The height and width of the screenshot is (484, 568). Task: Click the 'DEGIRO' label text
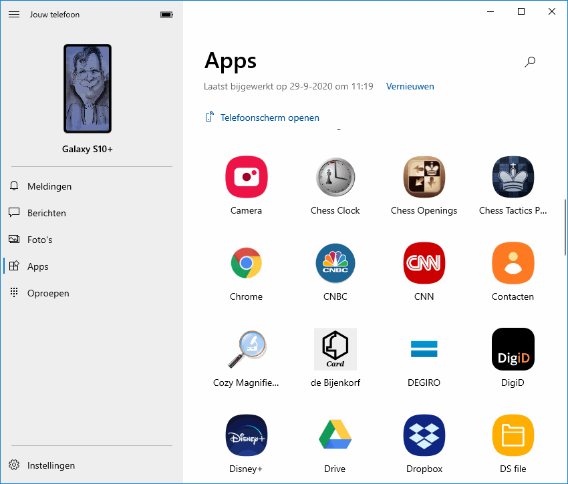pyautogui.click(x=424, y=383)
